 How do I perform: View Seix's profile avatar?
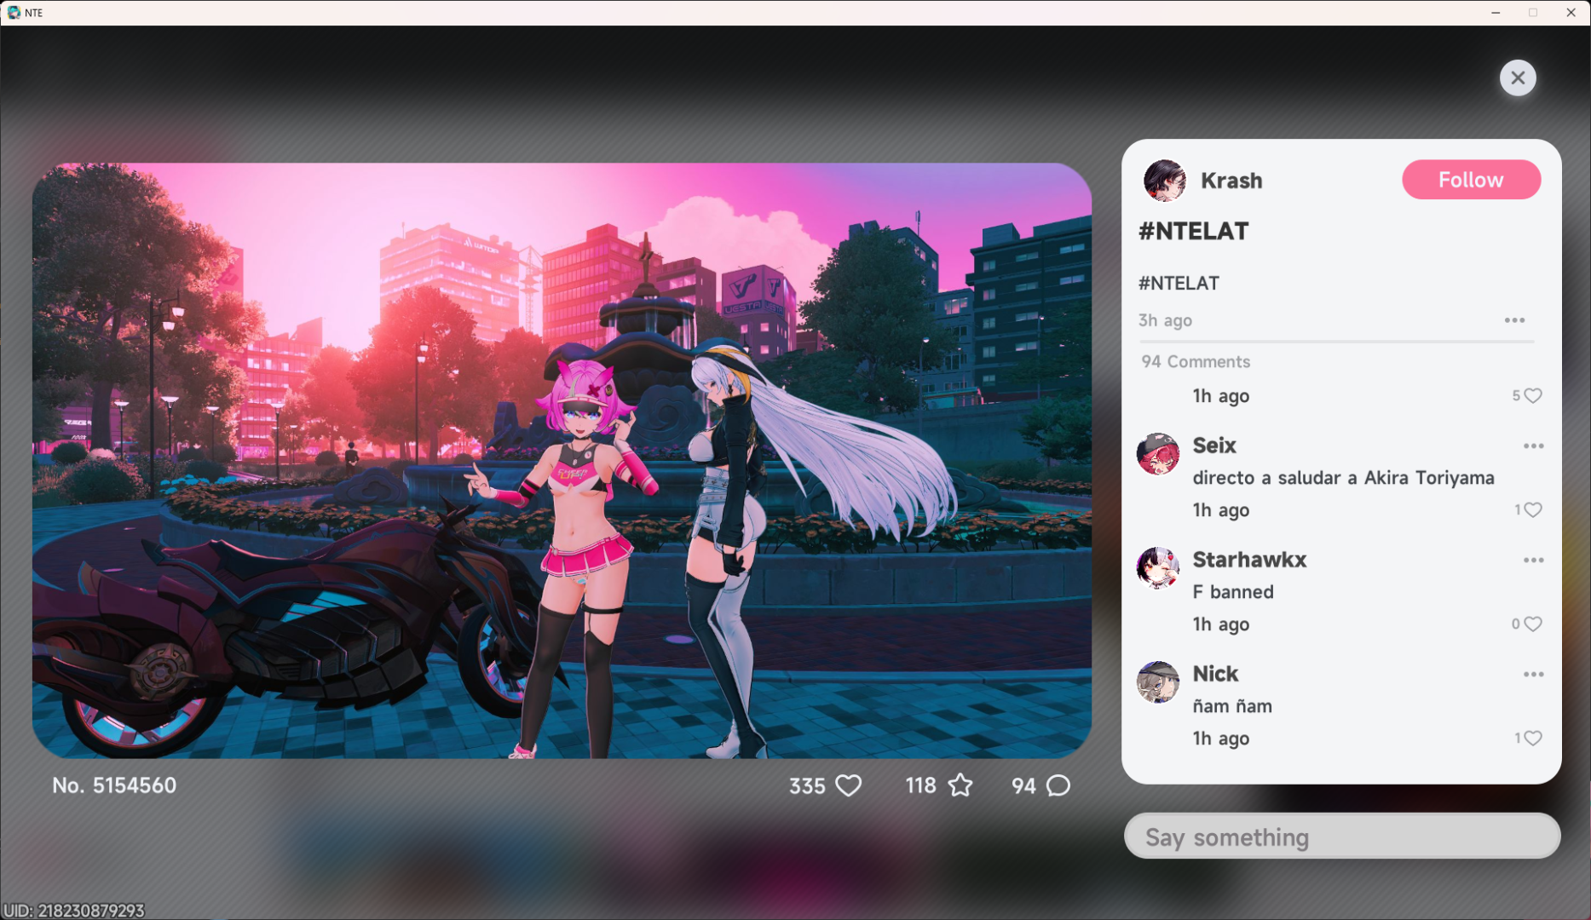(1158, 454)
